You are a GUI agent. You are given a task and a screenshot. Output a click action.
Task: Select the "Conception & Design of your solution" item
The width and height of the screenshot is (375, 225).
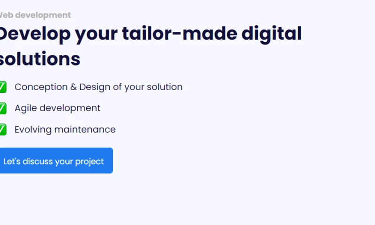[98, 87]
